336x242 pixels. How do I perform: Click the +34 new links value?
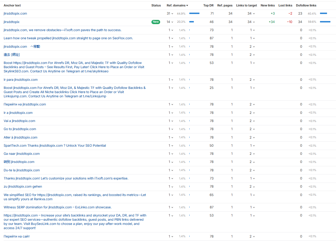pyautogui.click(x=271, y=22)
